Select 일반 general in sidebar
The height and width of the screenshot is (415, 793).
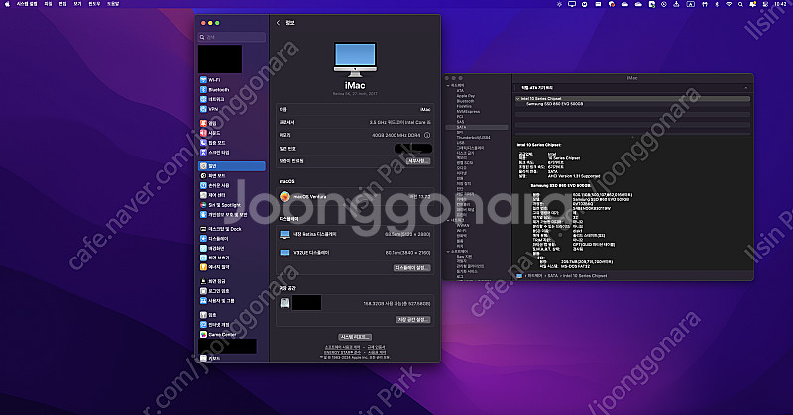(x=232, y=166)
